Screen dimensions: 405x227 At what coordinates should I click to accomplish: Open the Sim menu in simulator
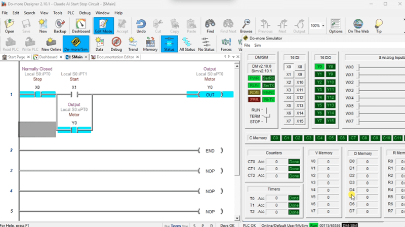(257, 45)
